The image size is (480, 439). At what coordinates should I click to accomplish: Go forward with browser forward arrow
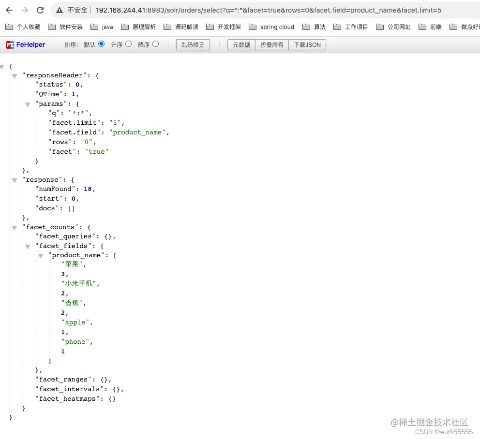25,11
